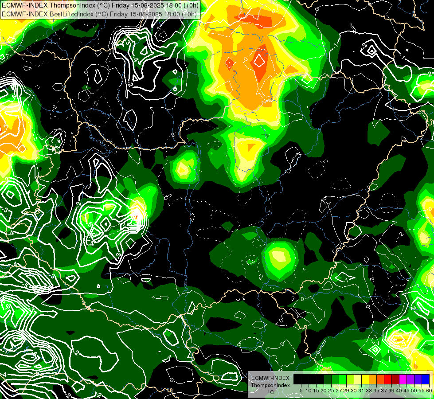Image resolution: width=434 pixels, height=399 pixels.
Task: Select the red-orange 35–37 legend swatch
Action: coord(380,379)
